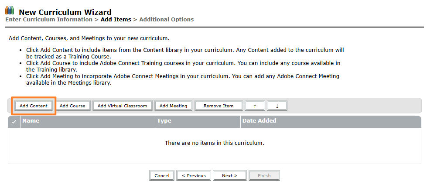This screenshot has width=427, height=185.
Task: Toggle the select-all checkmark in table header
Action: pos(14,121)
